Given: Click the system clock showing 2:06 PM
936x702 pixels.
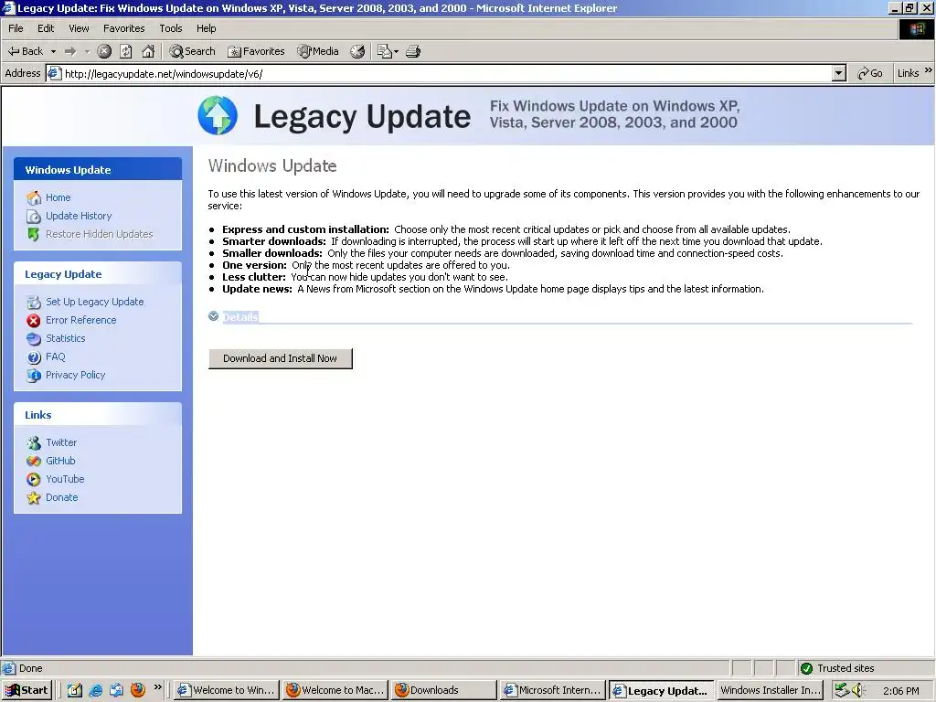Looking at the screenshot, I should [x=900, y=691].
